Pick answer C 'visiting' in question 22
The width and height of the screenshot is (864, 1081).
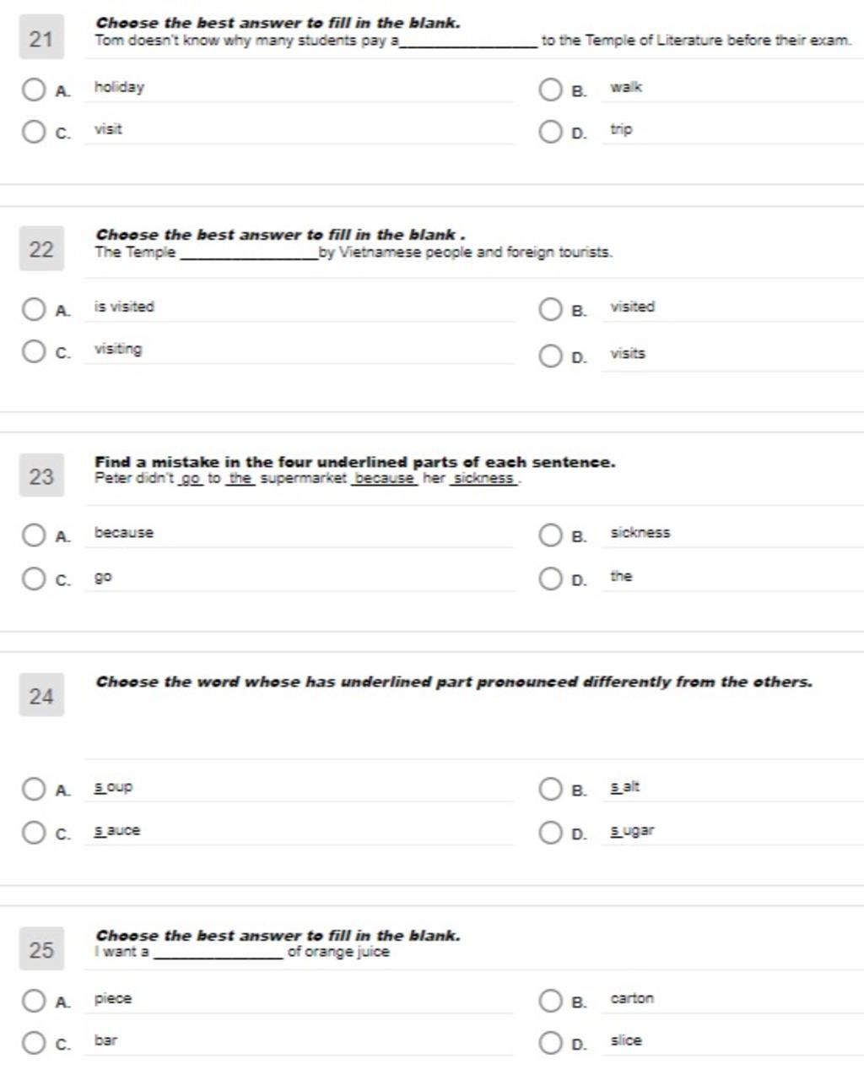[x=34, y=350]
